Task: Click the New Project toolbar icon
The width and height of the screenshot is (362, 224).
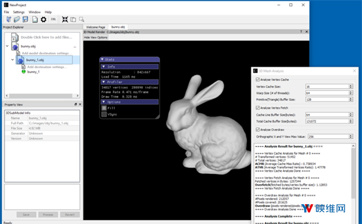Action: click(8, 19)
